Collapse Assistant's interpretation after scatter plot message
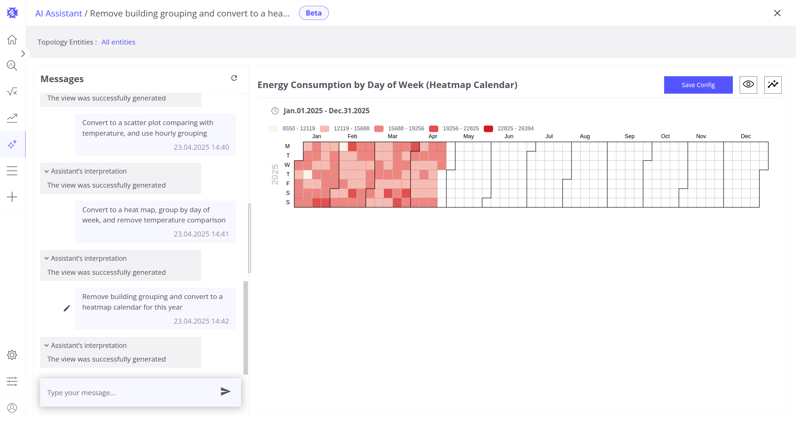This screenshot has width=796, height=421. tap(47, 171)
